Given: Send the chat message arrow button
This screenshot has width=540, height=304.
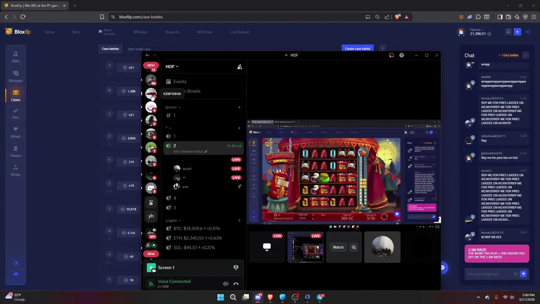Looking at the screenshot, I should click(523, 274).
